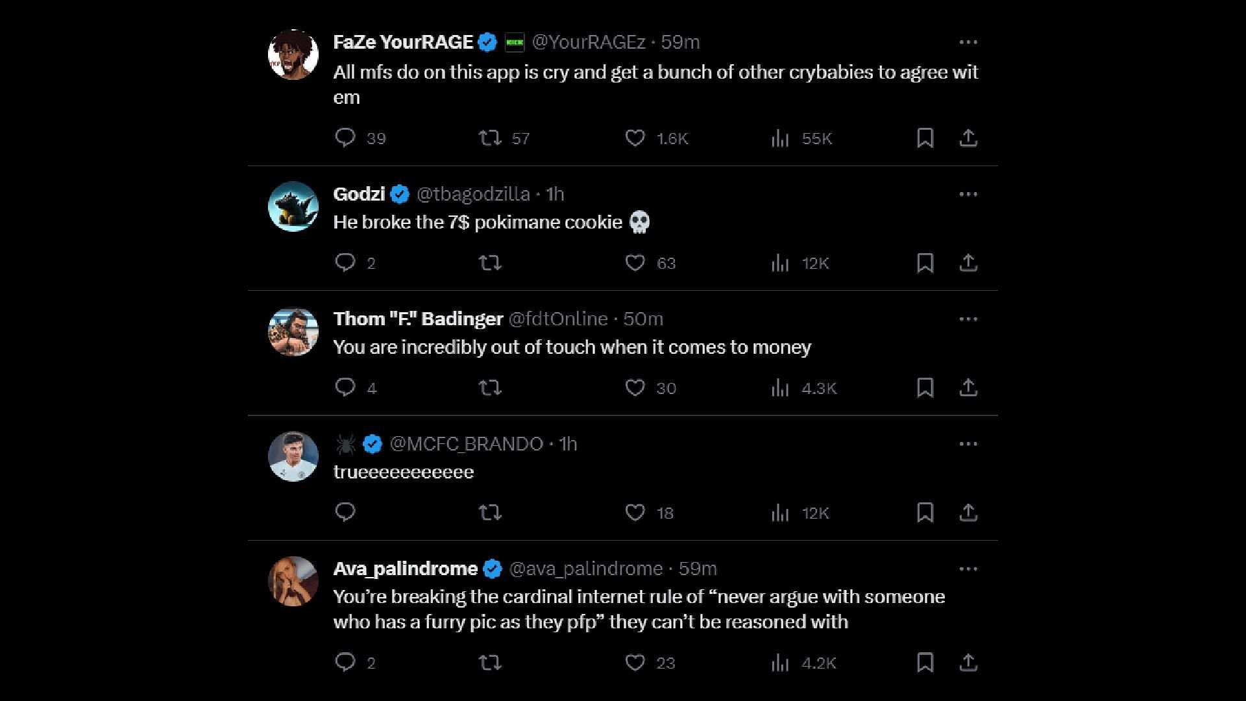Reply to FaZe YourRAGE's tweet
Image resolution: width=1246 pixels, height=701 pixels.
pos(345,138)
